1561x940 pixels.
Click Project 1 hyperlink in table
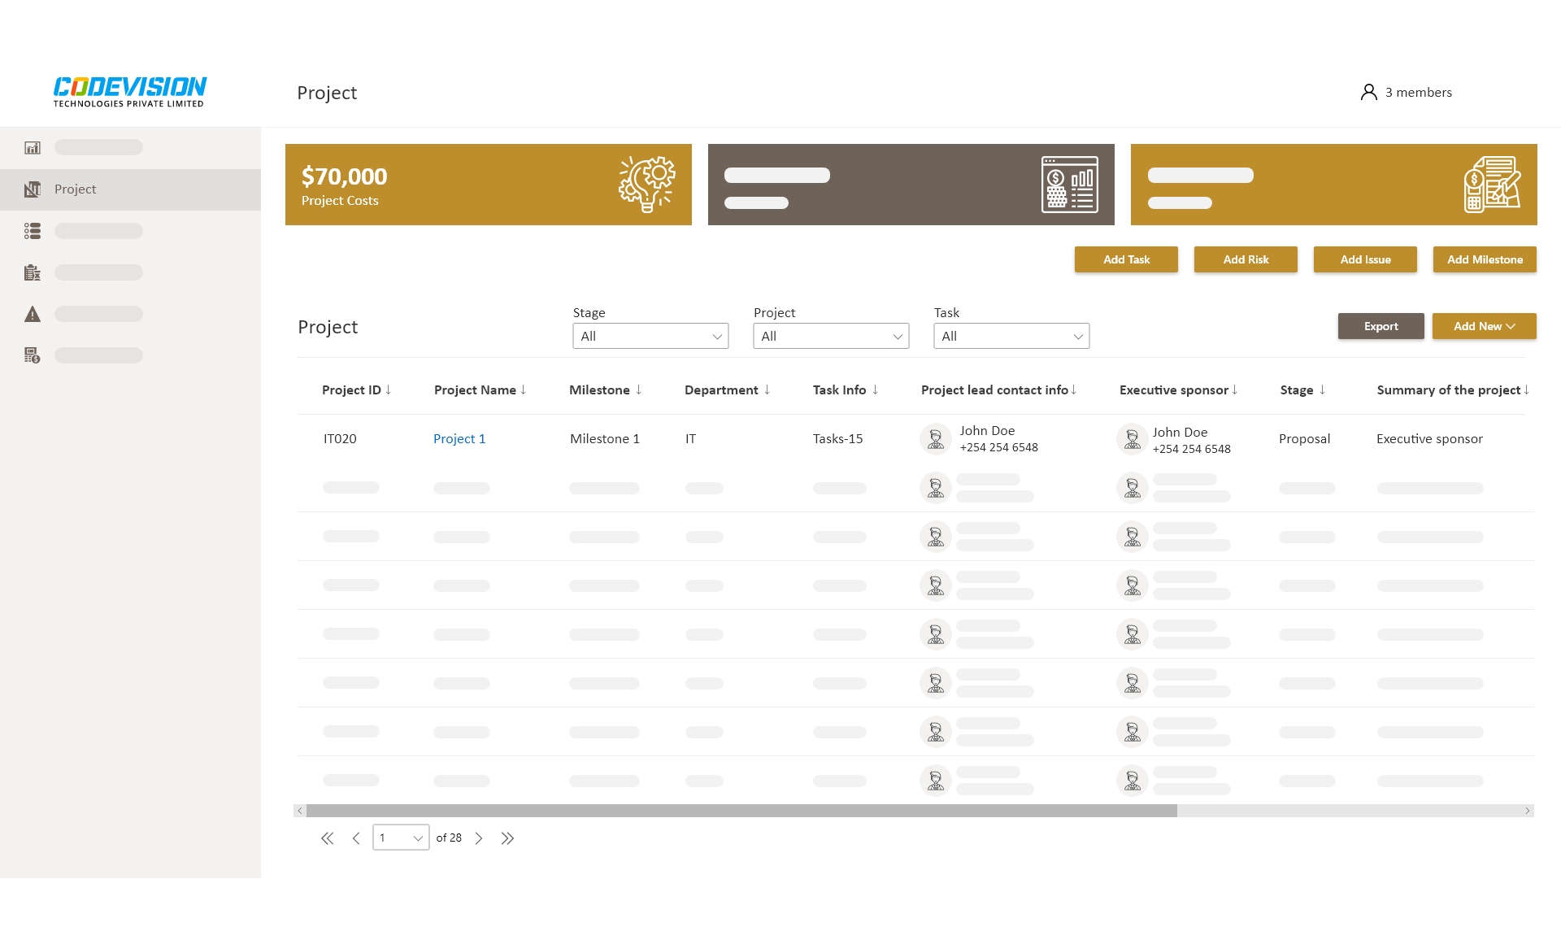tap(460, 437)
